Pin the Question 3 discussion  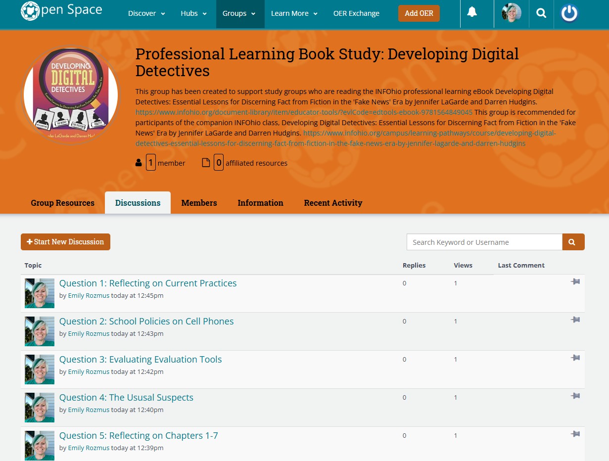tap(575, 358)
